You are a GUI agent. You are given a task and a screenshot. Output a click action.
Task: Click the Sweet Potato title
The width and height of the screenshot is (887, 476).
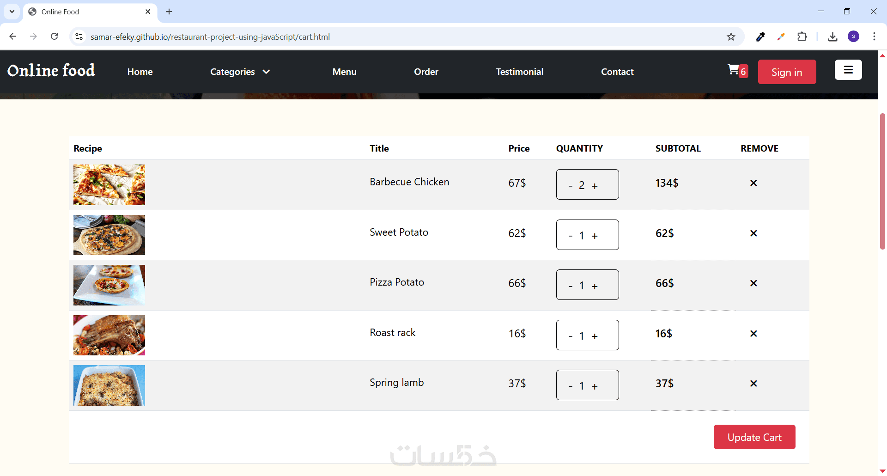[x=399, y=232]
